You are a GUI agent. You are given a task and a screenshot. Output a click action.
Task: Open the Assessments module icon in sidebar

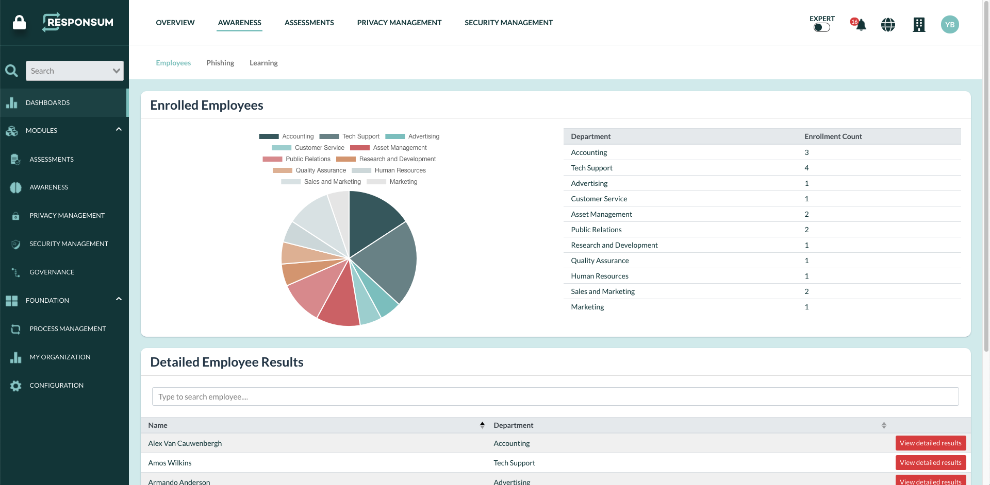(x=15, y=159)
